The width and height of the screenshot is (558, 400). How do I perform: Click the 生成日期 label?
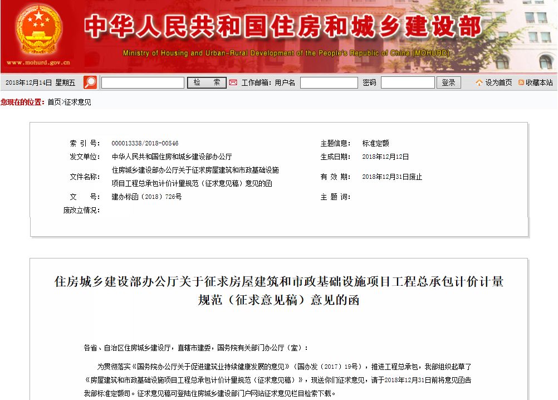coord(335,157)
